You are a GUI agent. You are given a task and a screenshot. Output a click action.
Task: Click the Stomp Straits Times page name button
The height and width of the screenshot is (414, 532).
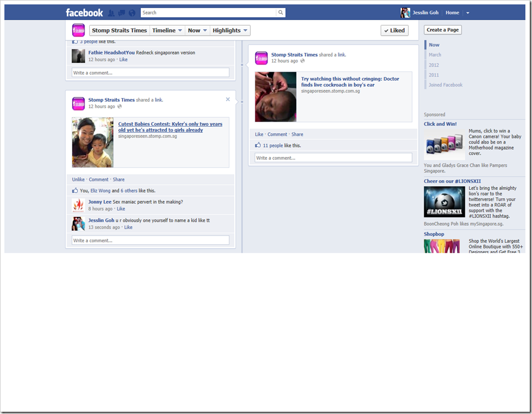[119, 31]
